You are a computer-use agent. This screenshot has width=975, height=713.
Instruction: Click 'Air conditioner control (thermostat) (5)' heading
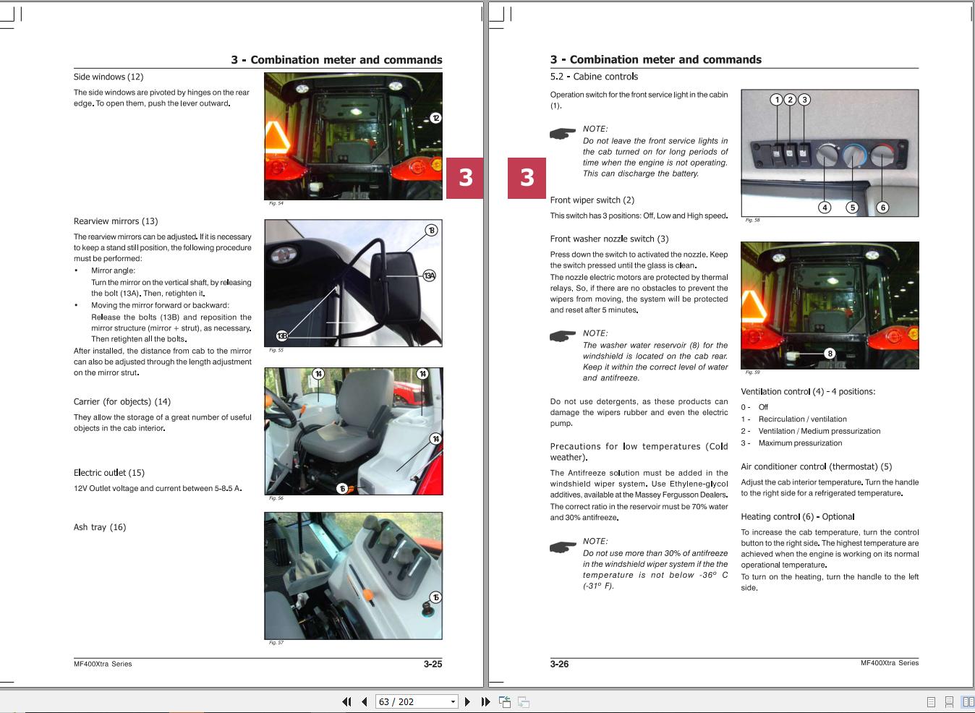[817, 466]
